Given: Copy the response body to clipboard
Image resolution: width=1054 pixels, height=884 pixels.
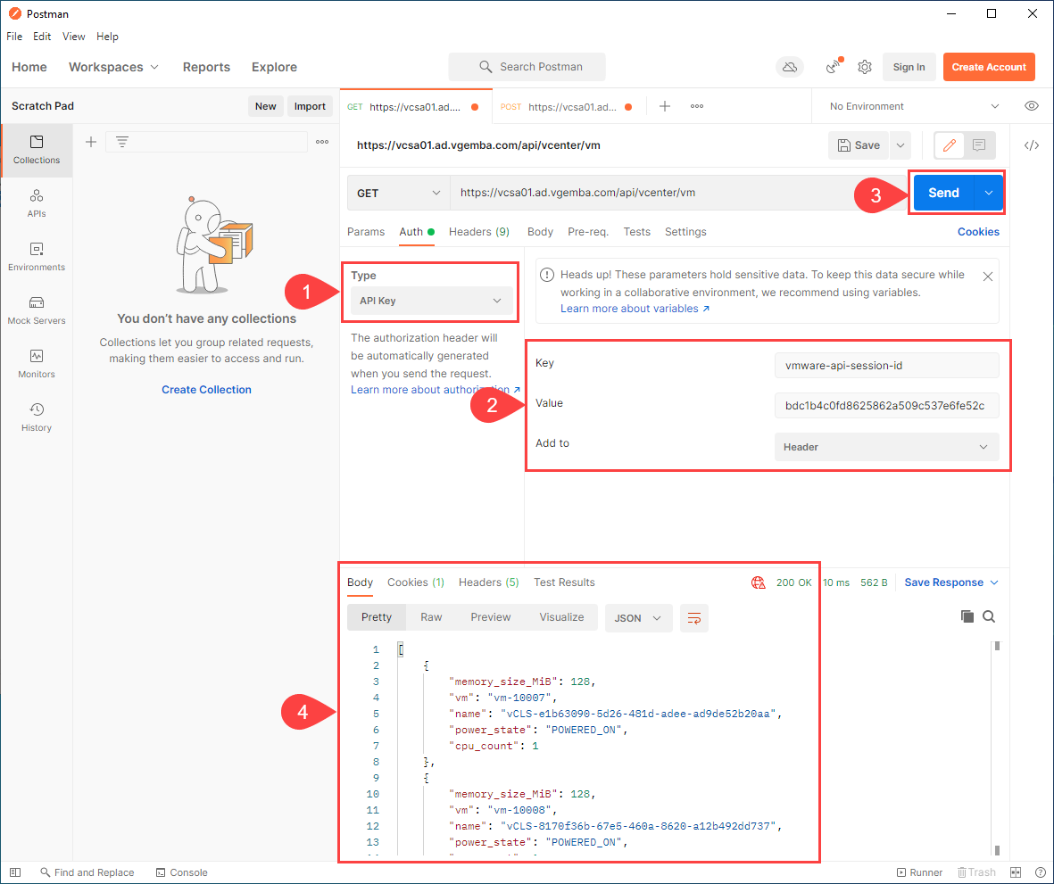Looking at the screenshot, I should coord(967,616).
